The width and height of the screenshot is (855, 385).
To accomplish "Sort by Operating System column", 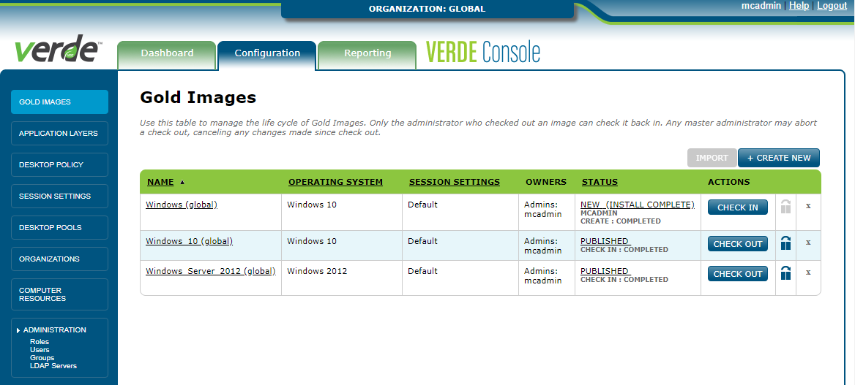I will pyautogui.click(x=335, y=182).
